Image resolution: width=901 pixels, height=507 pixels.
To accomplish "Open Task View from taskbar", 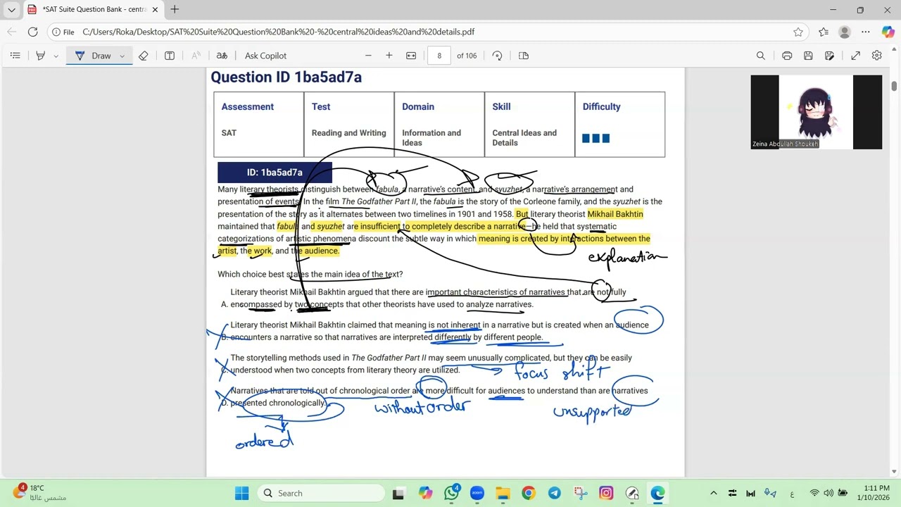I will [x=398, y=493].
